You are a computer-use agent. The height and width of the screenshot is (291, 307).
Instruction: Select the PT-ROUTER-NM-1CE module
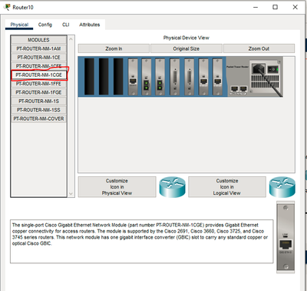click(38, 57)
